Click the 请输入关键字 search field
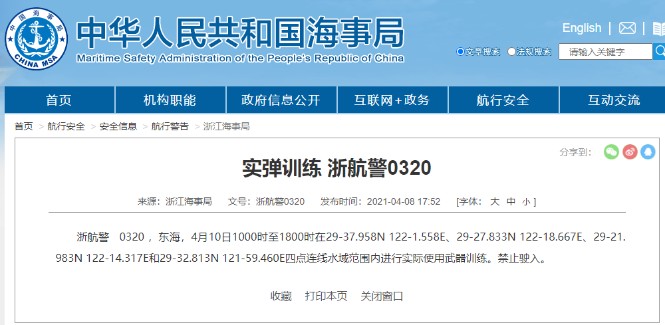 point(606,52)
